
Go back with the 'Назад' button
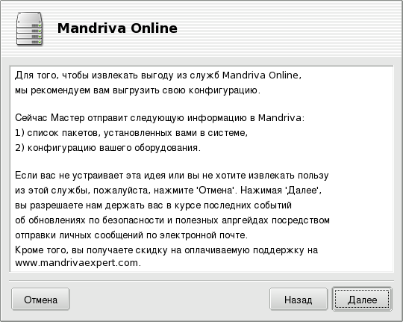tap(299, 299)
